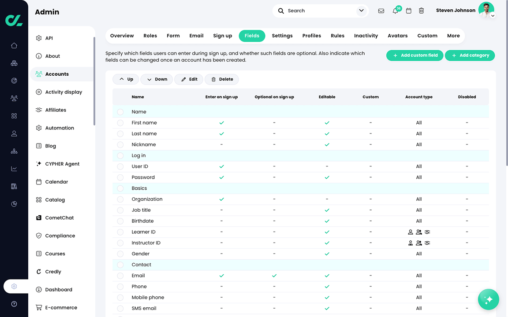
Task: Click the home icon in the sidebar
Action: click(x=14, y=45)
